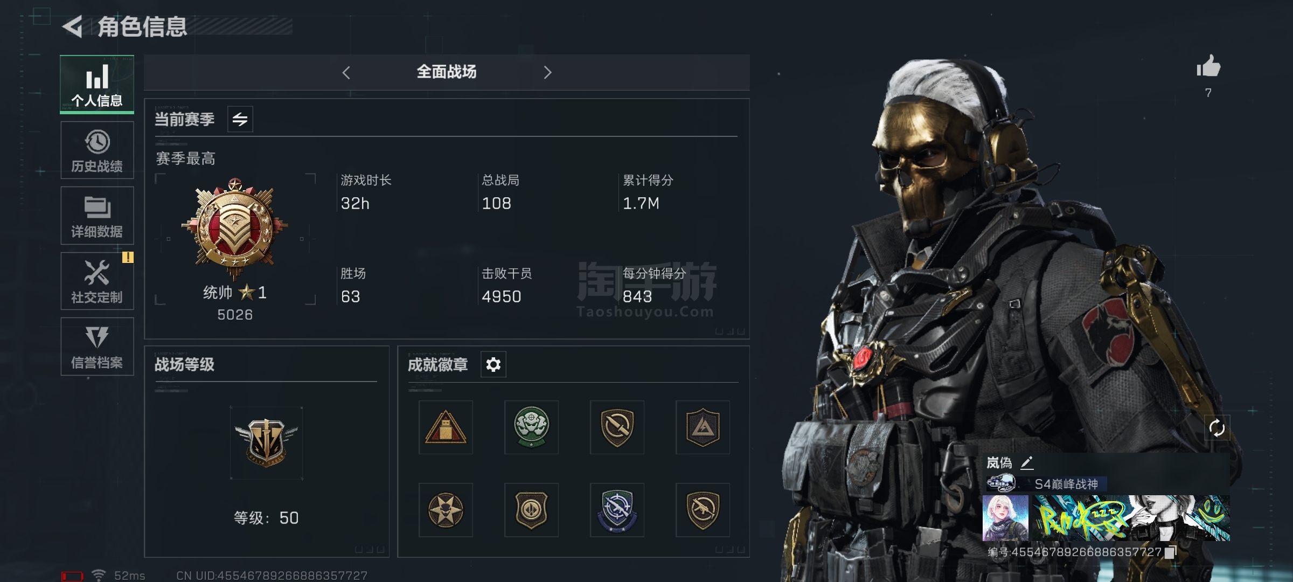
Task: Open the player avatar thumbnail
Action: [1005, 518]
